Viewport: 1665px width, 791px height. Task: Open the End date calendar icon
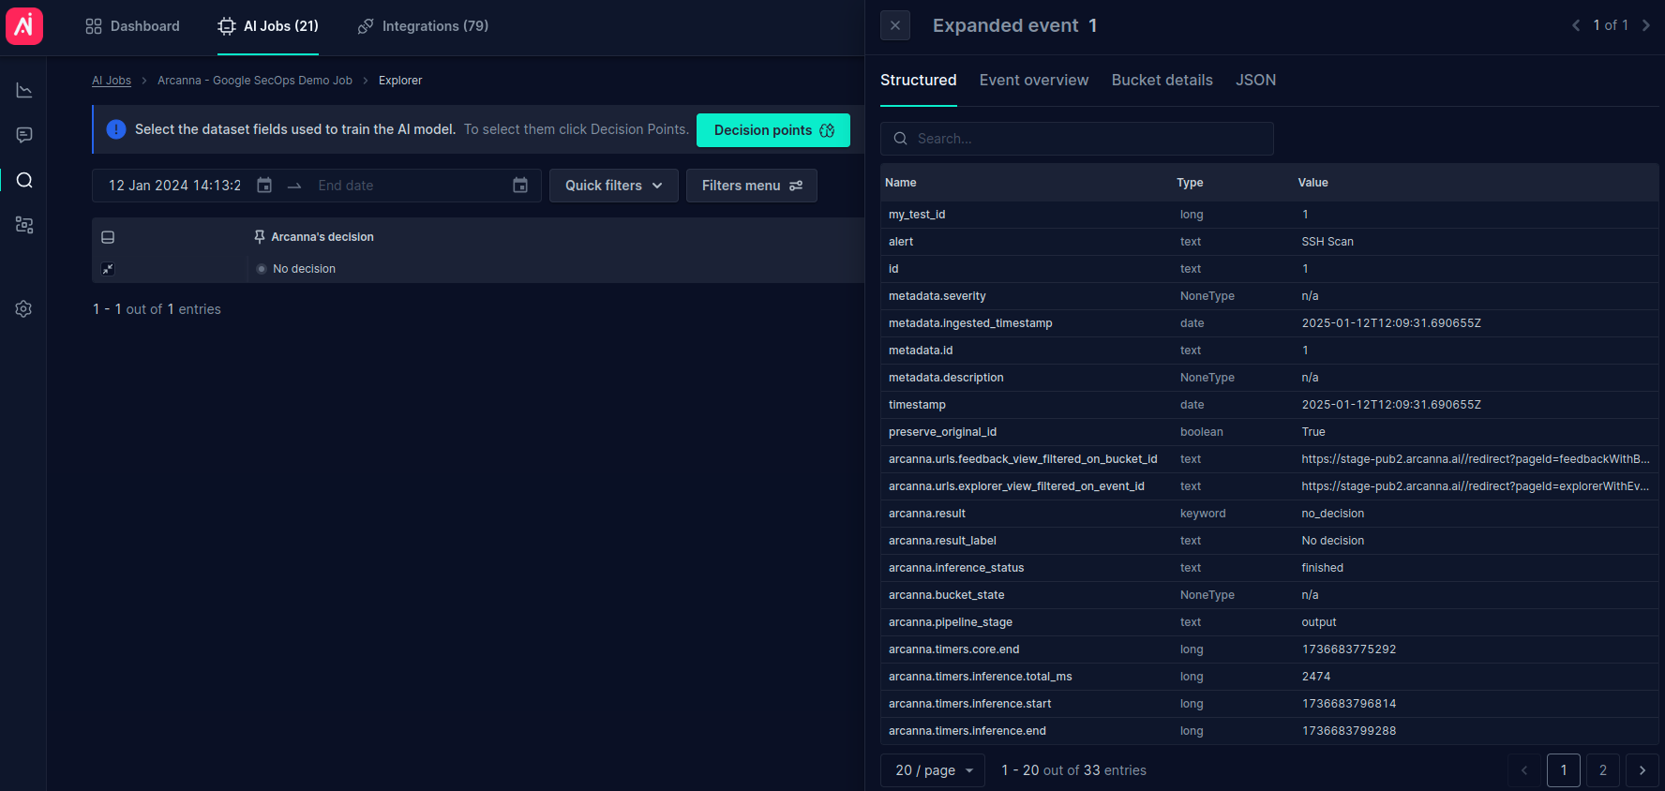tap(520, 186)
